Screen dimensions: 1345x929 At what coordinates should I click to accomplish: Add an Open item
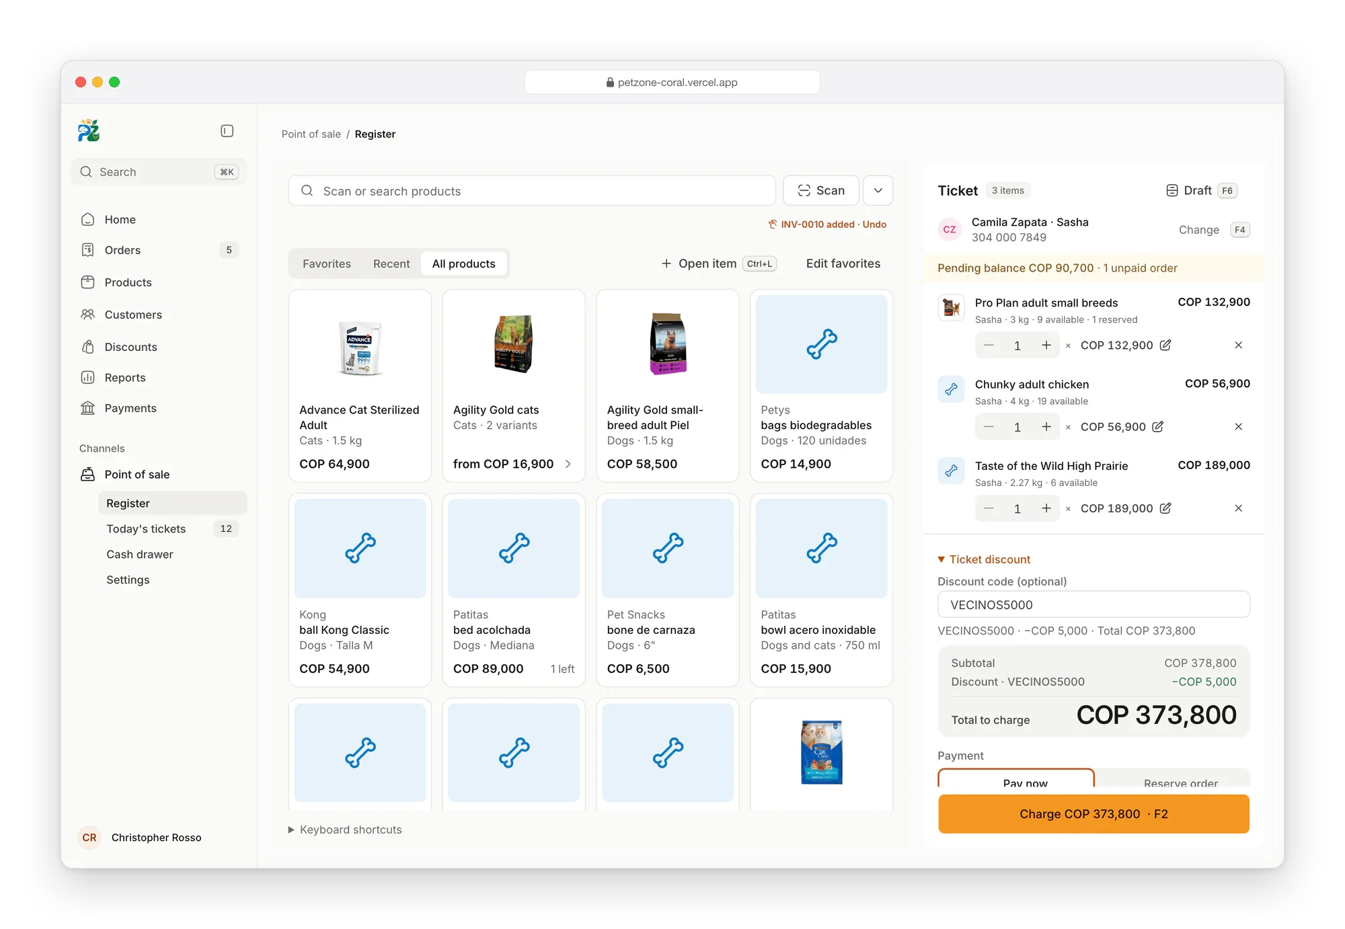pyautogui.click(x=719, y=264)
